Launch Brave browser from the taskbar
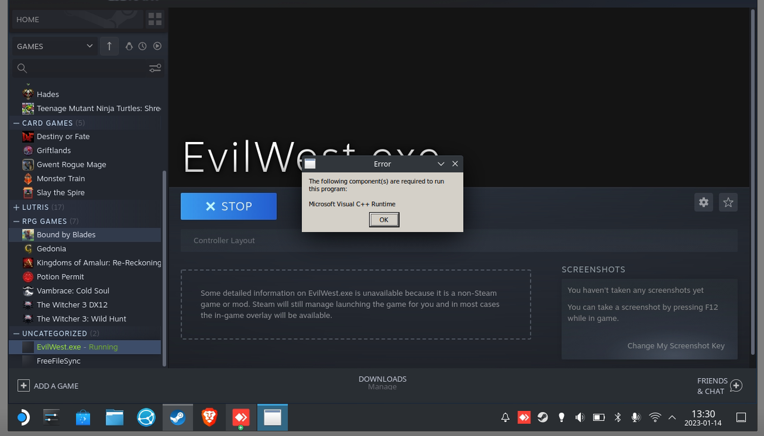This screenshot has height=436, width=764. coord(209,418)
